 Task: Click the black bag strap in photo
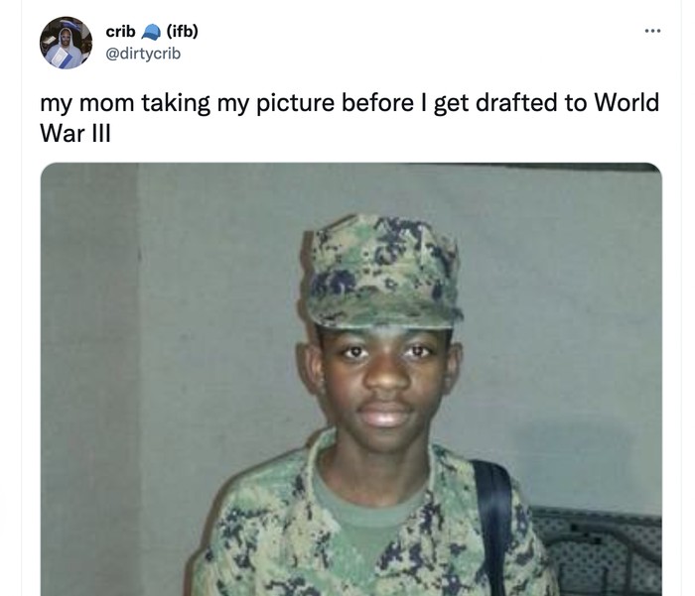point(492,527)
